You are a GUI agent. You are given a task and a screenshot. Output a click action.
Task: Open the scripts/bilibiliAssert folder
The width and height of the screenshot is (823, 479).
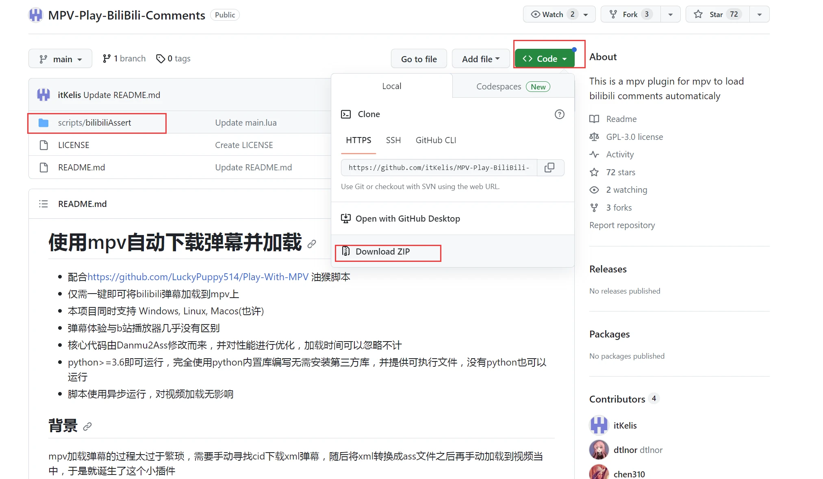[x=94, y=123]
